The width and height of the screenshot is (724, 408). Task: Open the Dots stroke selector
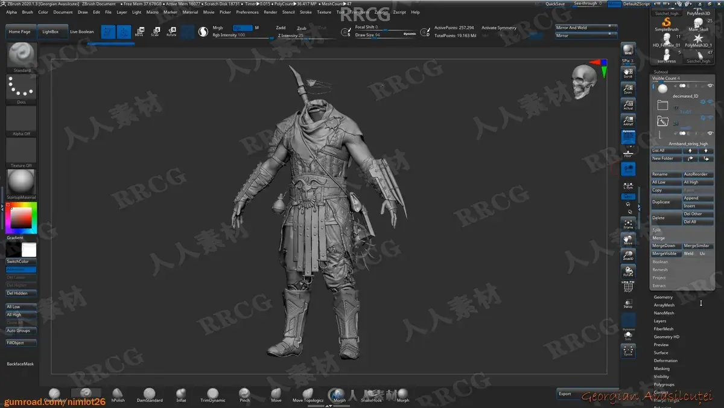pos(22,88)
